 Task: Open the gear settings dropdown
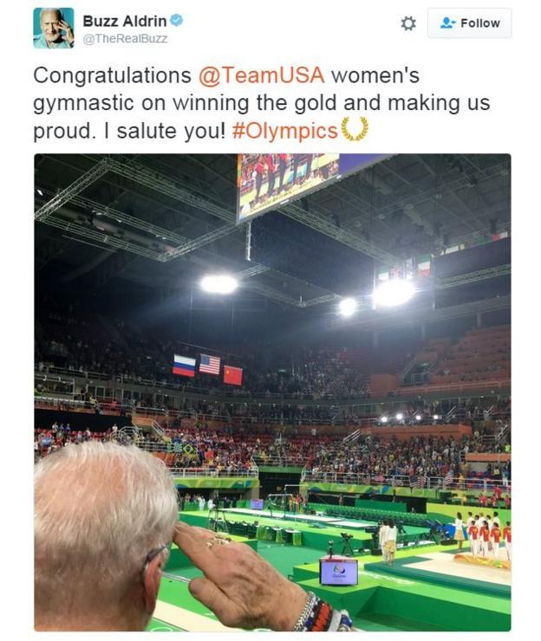pyautogui.click(x=408, y=23)
